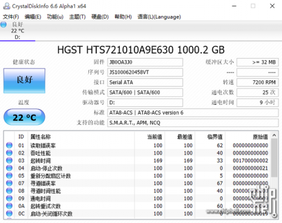Click the S.M.A.R.T., APM, NCQ features field
Image resolution: width=282 pixels, height=223 pixels.
(193, 123)
